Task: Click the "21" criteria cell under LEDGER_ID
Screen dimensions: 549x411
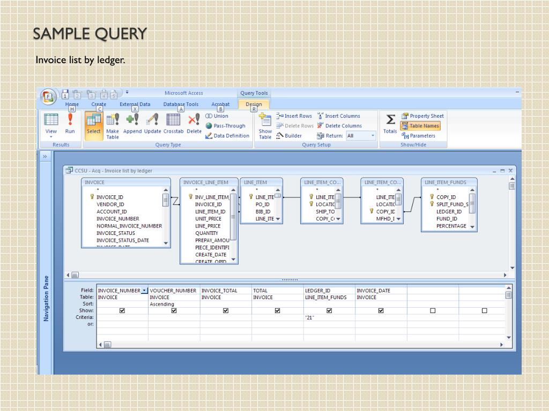Action: [329, 317]
